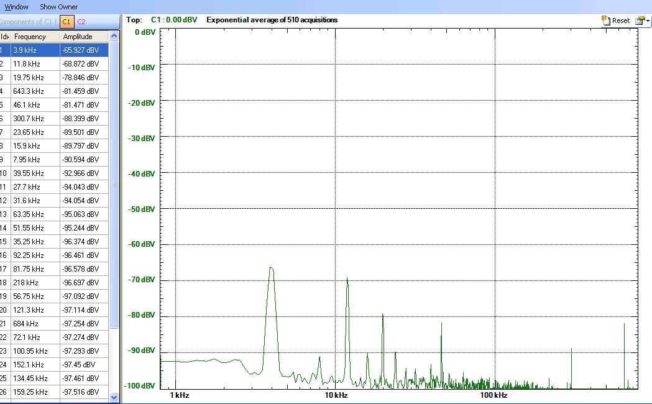Select the 72.1 kHz frequency cell
This screenshot has width=652, height=404.
tap(35, 337)
